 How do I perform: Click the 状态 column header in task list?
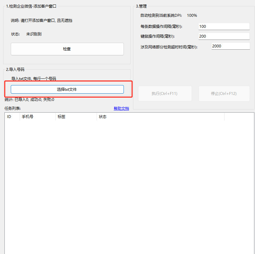click(x=161, y=117)
